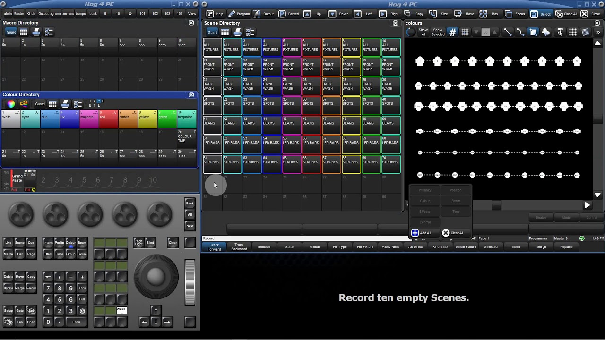Open the Program window from top toolbar
The height and width of the screenshot is (340, 605).
coord(239,14)
